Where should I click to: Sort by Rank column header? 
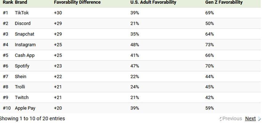[x=8, y=2]
